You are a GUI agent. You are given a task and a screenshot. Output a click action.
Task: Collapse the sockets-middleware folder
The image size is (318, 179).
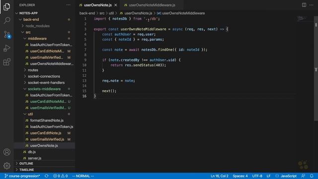coord(25,89)
